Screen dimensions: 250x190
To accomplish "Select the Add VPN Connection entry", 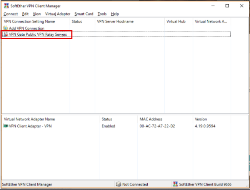I will 27,28.
